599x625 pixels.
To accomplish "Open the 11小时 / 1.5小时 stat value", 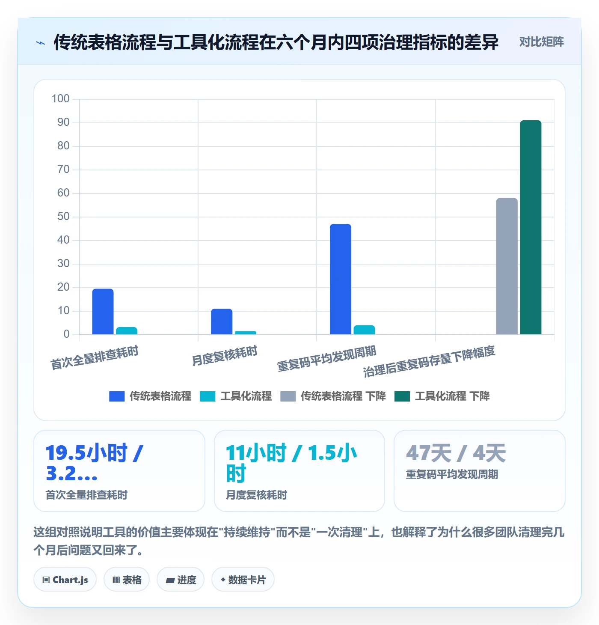I will (x=292, y=463).
